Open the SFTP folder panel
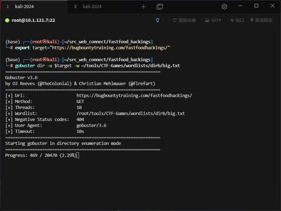The width and height of the screenshot is (281, 211). [x=213, y=20]
